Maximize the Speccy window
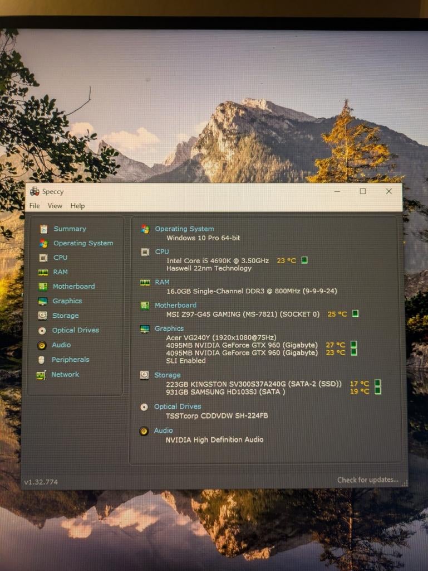The width and height of the screenshot is (428, 571). click(362, 191)
